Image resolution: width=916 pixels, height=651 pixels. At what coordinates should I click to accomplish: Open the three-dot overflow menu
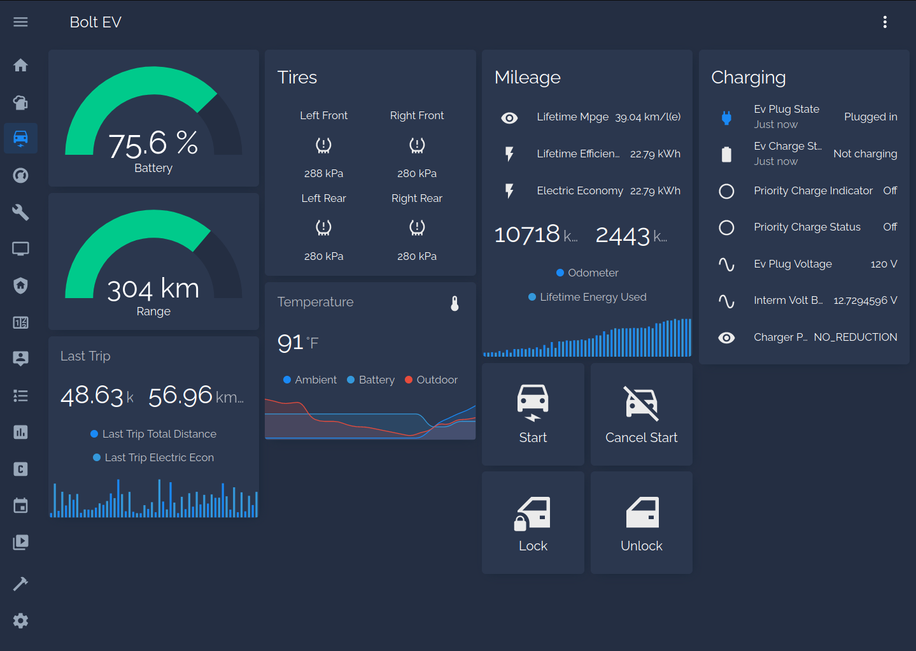pos(885,22)
